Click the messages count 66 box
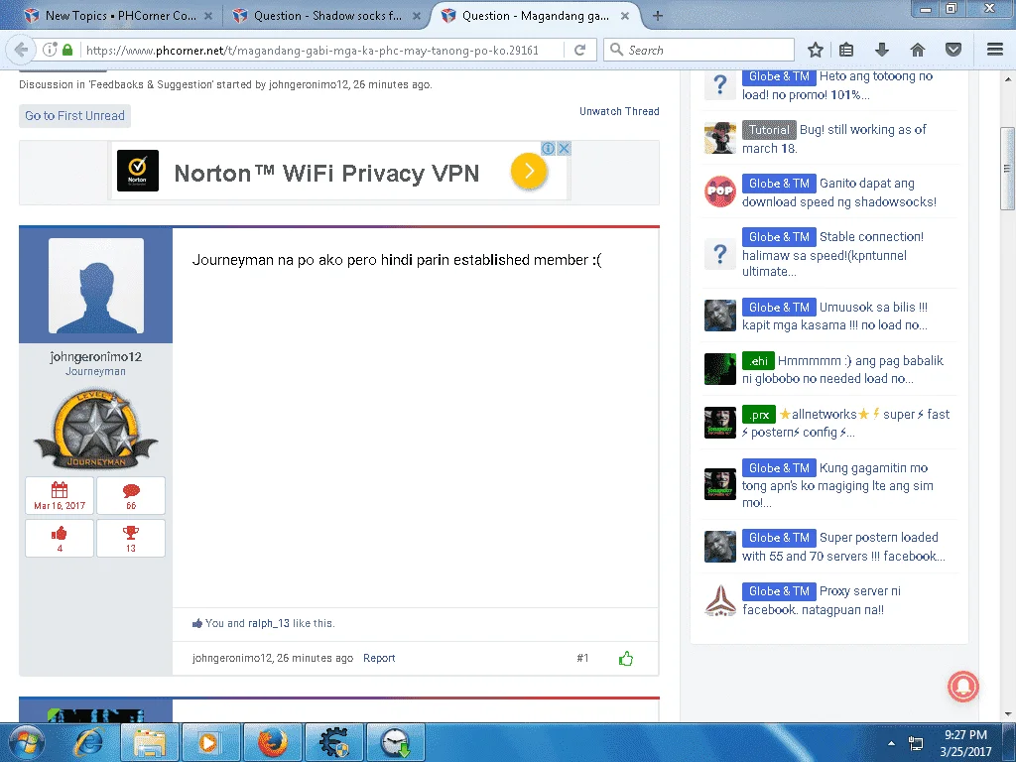 point(131,496)
